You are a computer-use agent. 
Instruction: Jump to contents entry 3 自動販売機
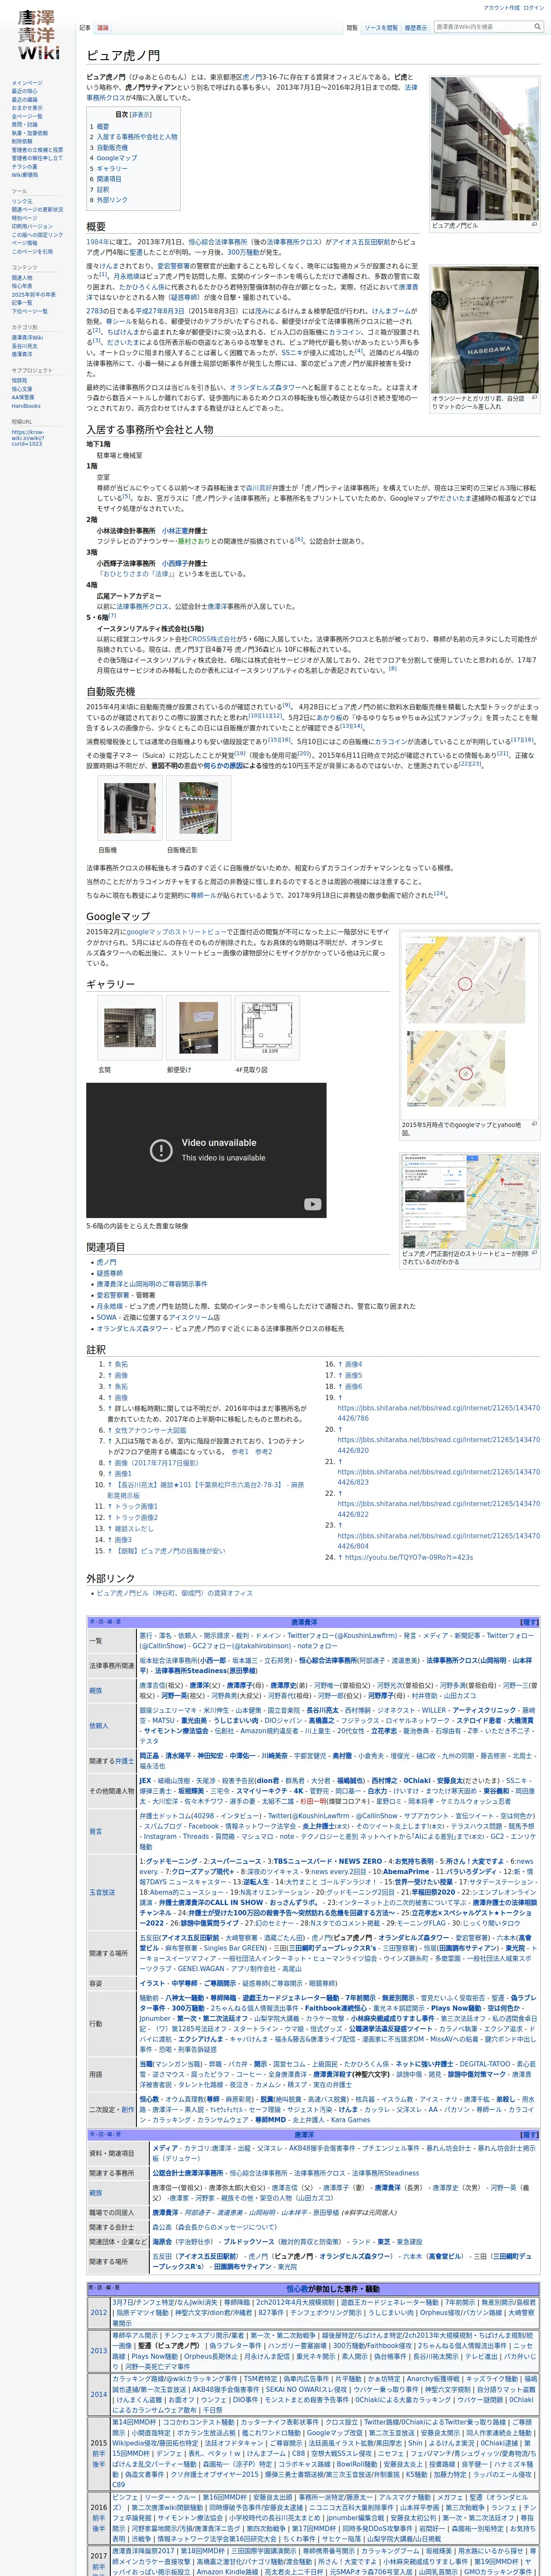click(x=108, y=148)
